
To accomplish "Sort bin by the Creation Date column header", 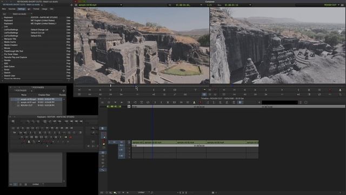I will pyautogui.click(x=44, y=95).
